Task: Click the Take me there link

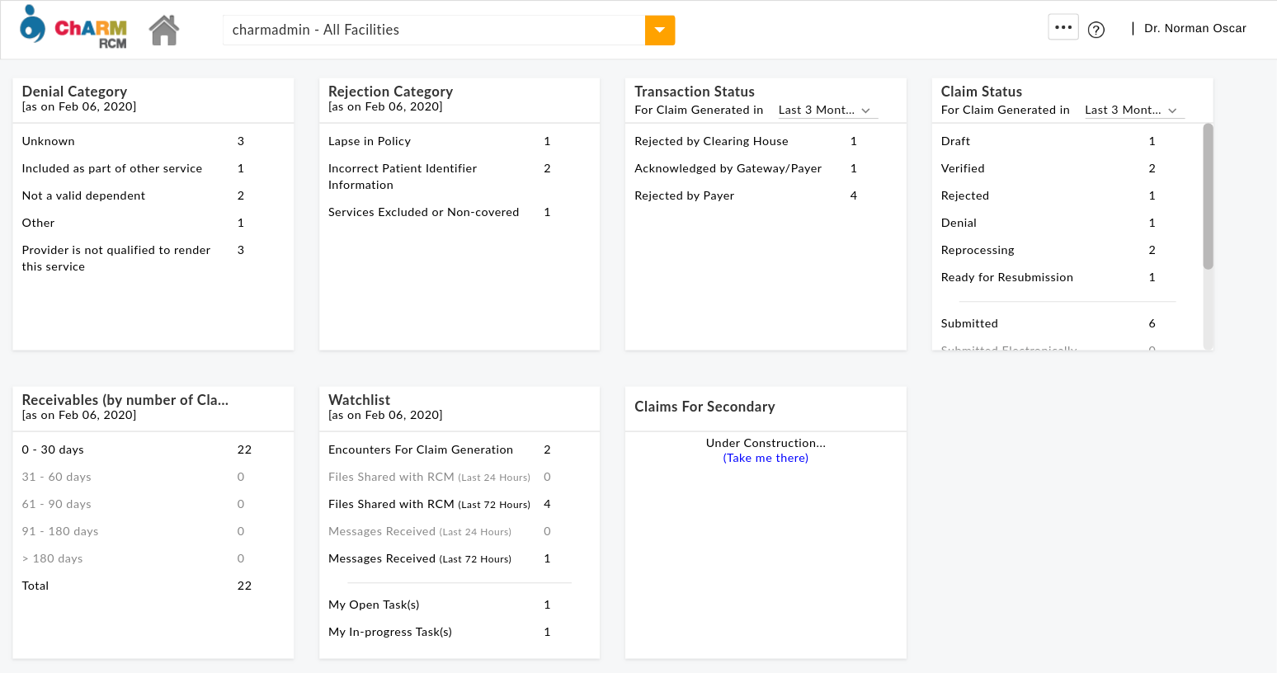Action: pos(766,459)
